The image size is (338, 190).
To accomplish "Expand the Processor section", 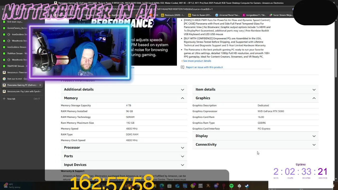I will coord(124,148).
